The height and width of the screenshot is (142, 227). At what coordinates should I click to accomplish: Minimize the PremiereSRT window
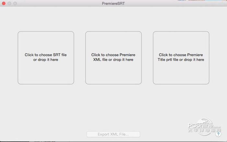(9, 3)
